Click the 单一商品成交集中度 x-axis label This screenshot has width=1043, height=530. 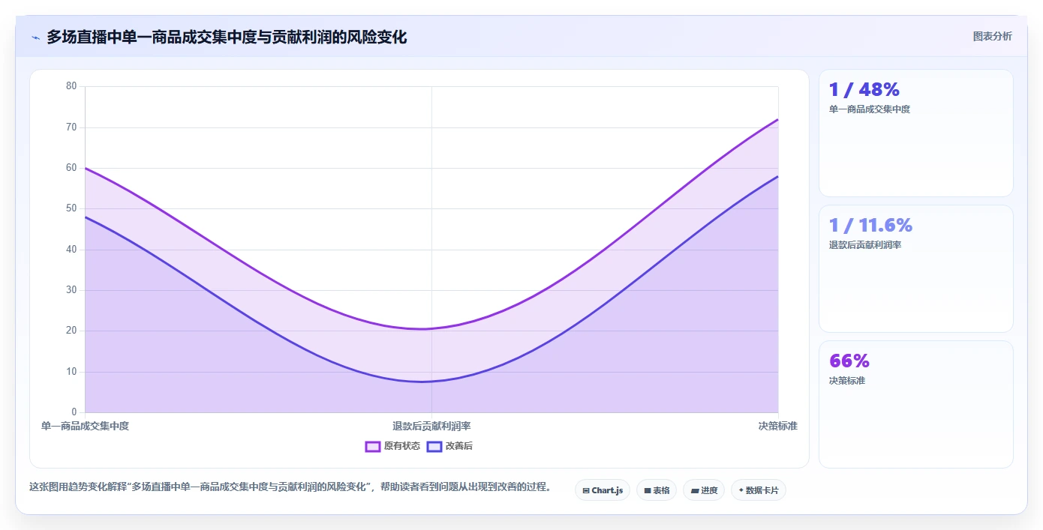point(85,426)
